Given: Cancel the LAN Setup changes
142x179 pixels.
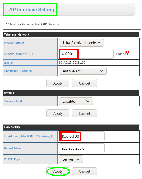Looking at the screenshot, I should [x=84, y=171].
